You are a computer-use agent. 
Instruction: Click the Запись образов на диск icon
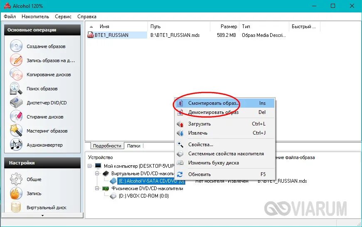click(16, 60)
